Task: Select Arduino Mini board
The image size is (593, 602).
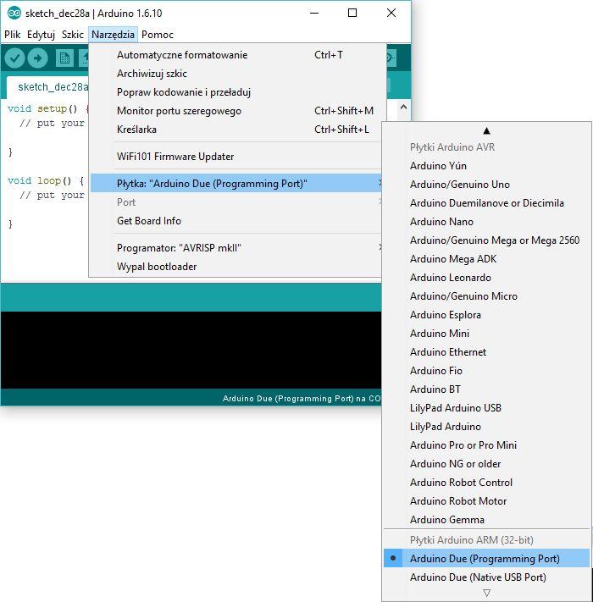Action: [486, 334]
